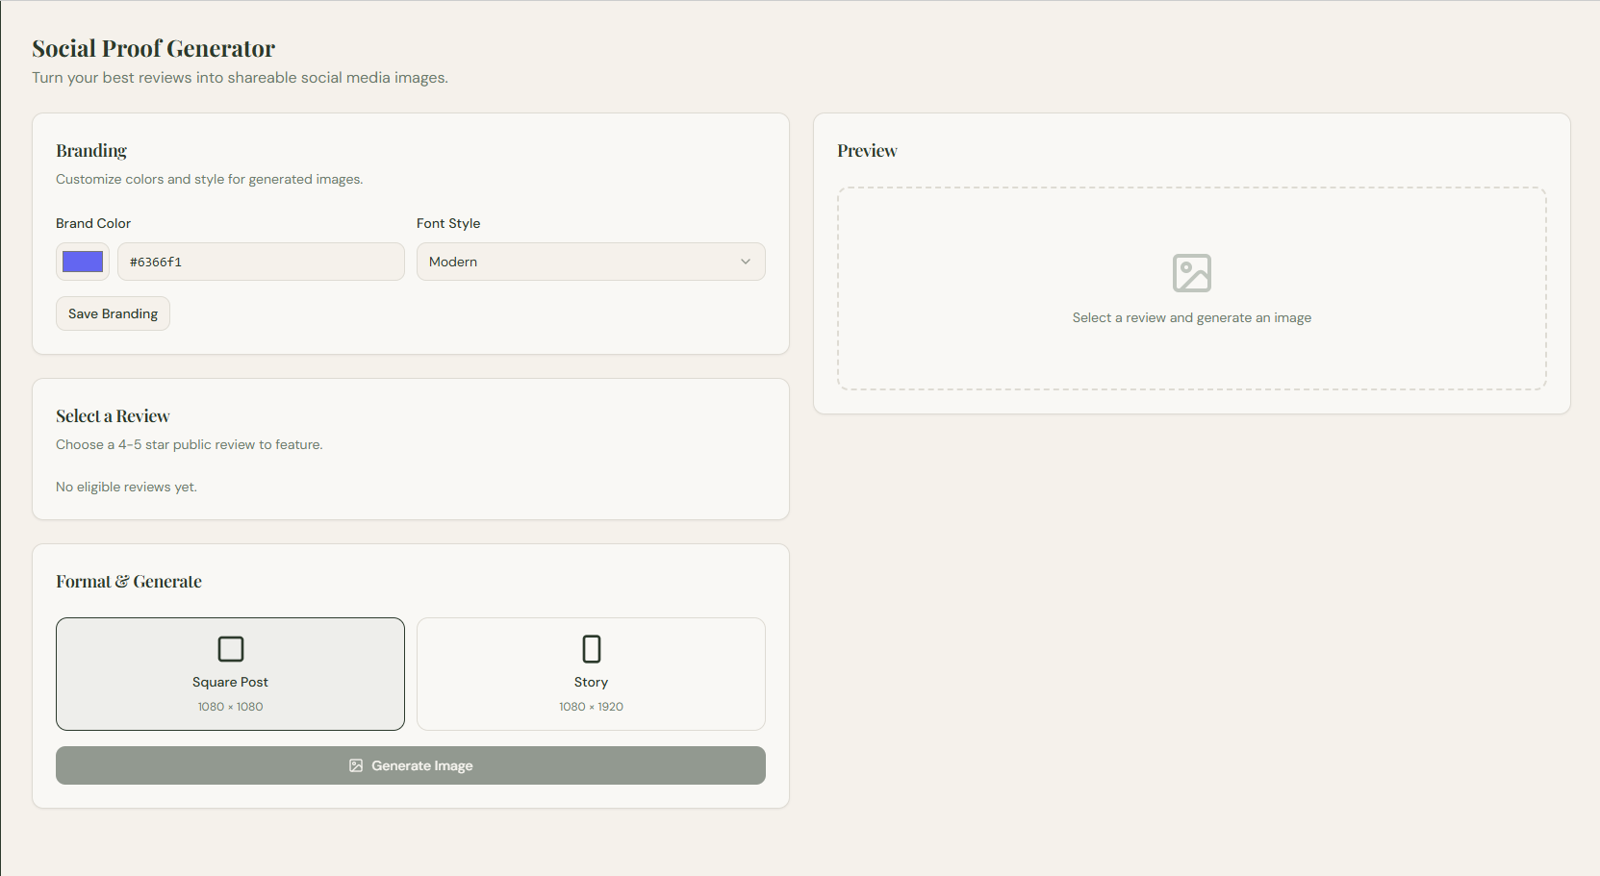Click the portrait rectangle icon in Story
The image size is (1600, 876).
click(x=592, y=649)
